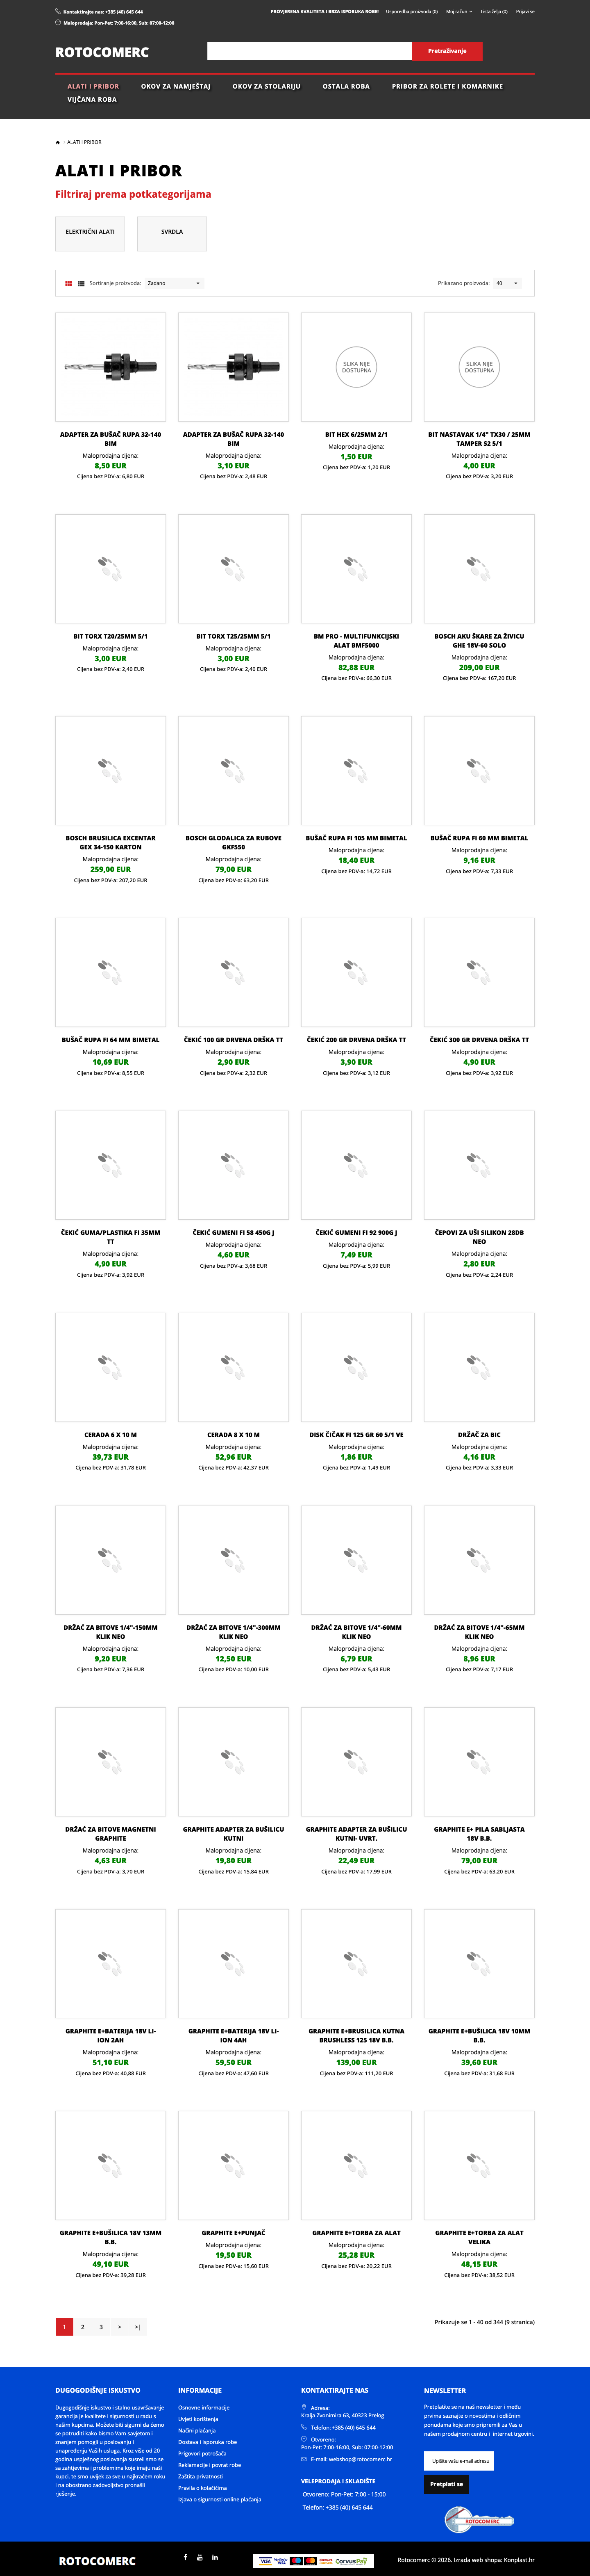Jump to the last results page
The image size is (590, 2576).
(x=138, y=2327)
